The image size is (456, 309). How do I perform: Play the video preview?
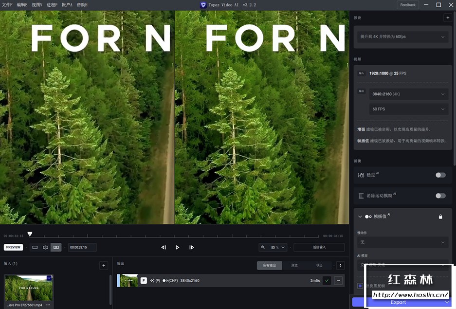click(x=177, y=247)
